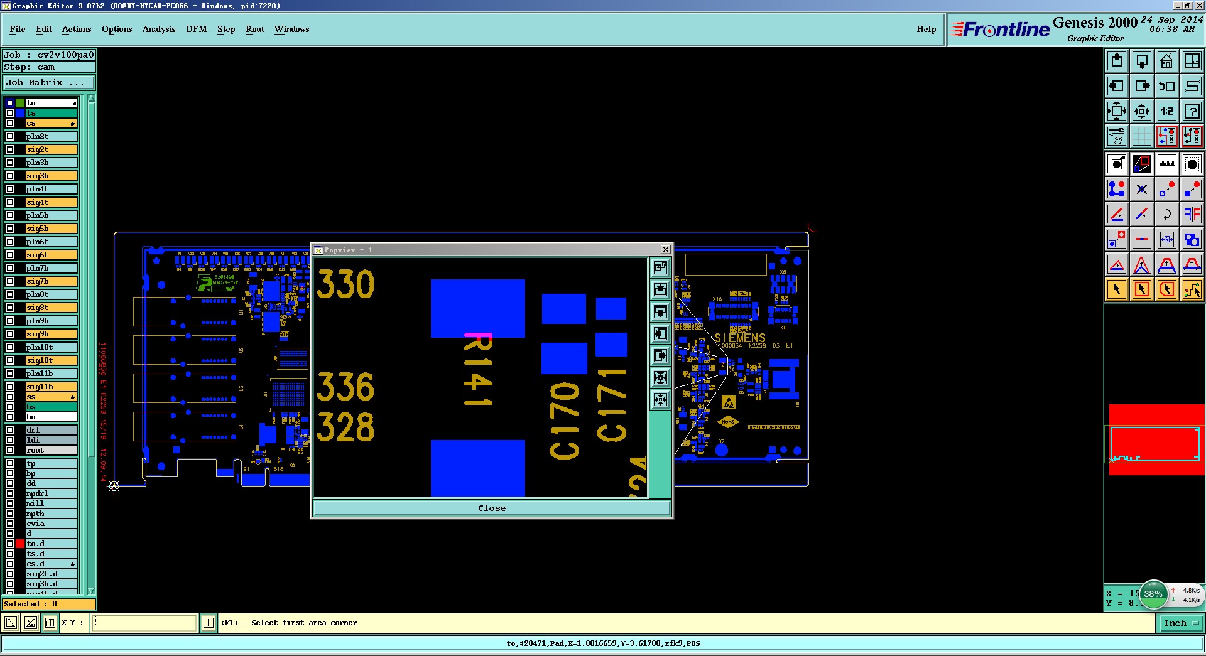This screenshot has width=1206, height=656.
Task: Toggle the 'pln2t' layer display checkbox
Action: coord(10,136)
